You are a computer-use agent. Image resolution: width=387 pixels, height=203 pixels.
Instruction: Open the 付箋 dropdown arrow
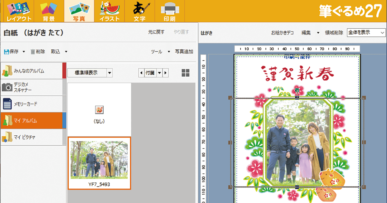159,73
